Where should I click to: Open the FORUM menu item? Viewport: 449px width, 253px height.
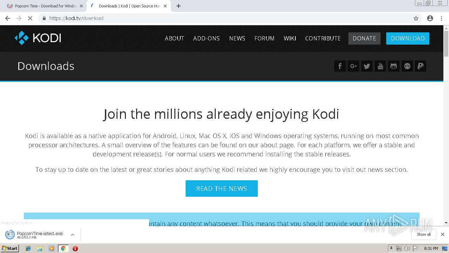264,38
